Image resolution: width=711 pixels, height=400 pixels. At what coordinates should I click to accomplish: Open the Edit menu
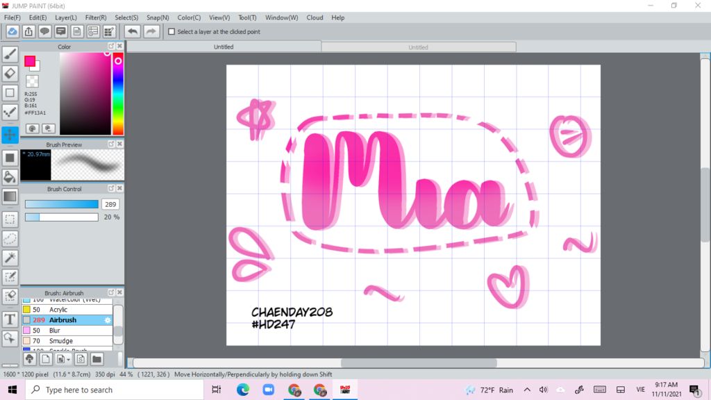(x=37, y=17)
